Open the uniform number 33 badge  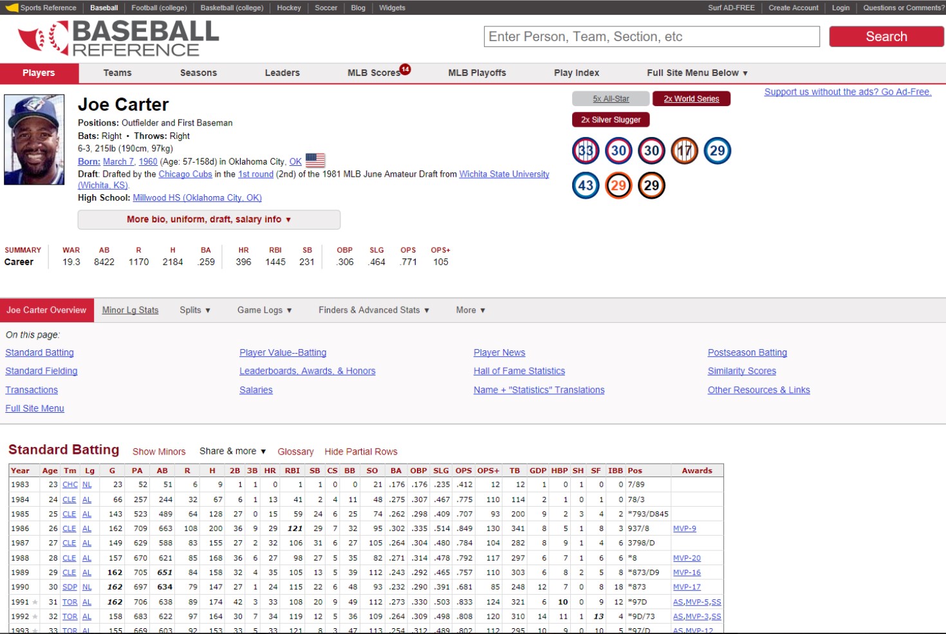586,151
